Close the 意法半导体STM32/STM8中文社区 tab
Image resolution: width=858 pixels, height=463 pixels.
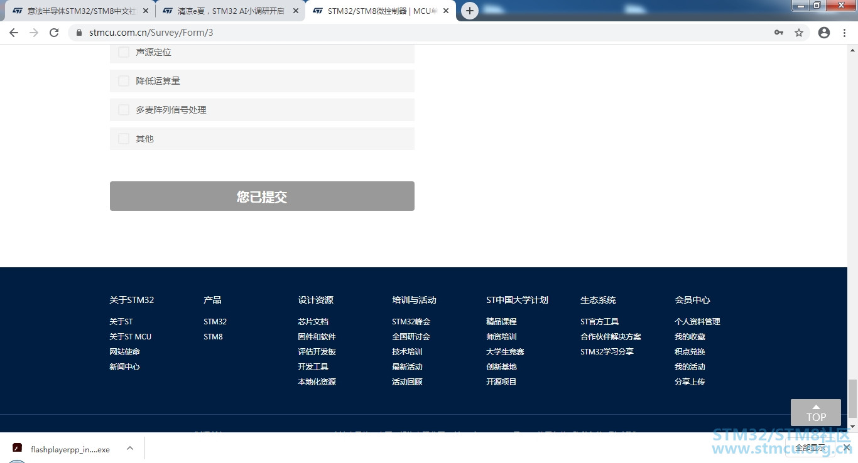point(146,11)
